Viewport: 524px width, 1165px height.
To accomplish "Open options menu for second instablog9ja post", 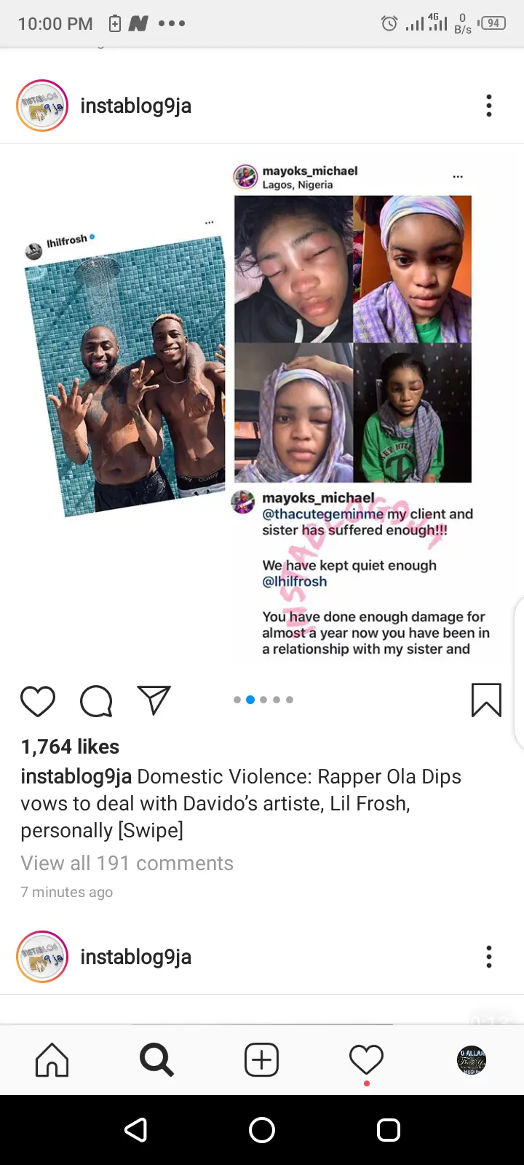I will coord(489,957).
